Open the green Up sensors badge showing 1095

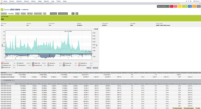pos(185,7)
